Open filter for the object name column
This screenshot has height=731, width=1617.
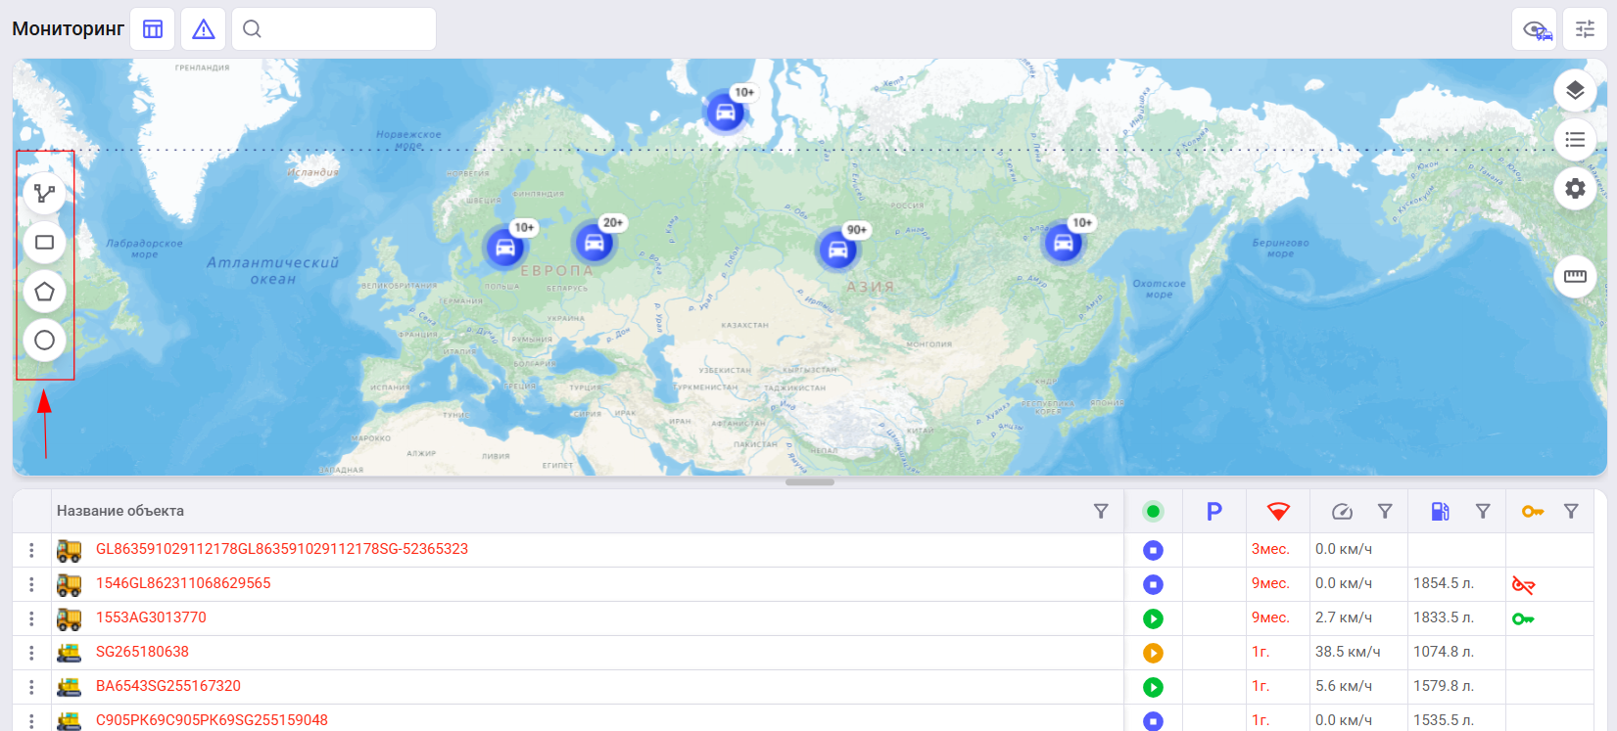pos(1101,511)
